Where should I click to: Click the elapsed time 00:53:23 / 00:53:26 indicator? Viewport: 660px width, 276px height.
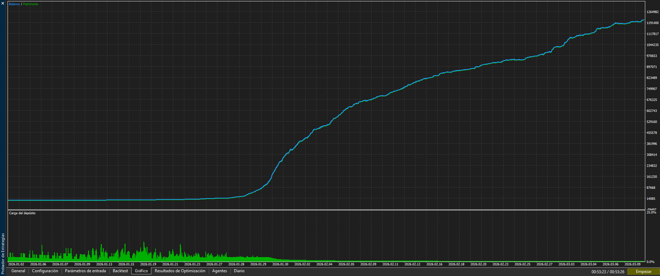pos(608,272)
